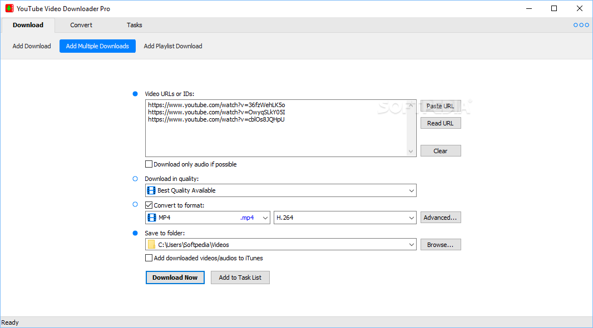Switch to the Convert tab

point(81,25)
